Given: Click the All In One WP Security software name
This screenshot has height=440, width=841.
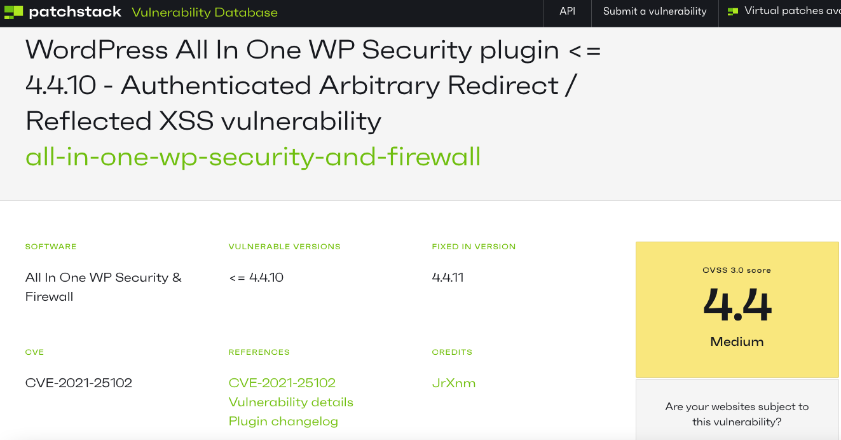Looking at the screenshot, I should [x=104, y=287].
